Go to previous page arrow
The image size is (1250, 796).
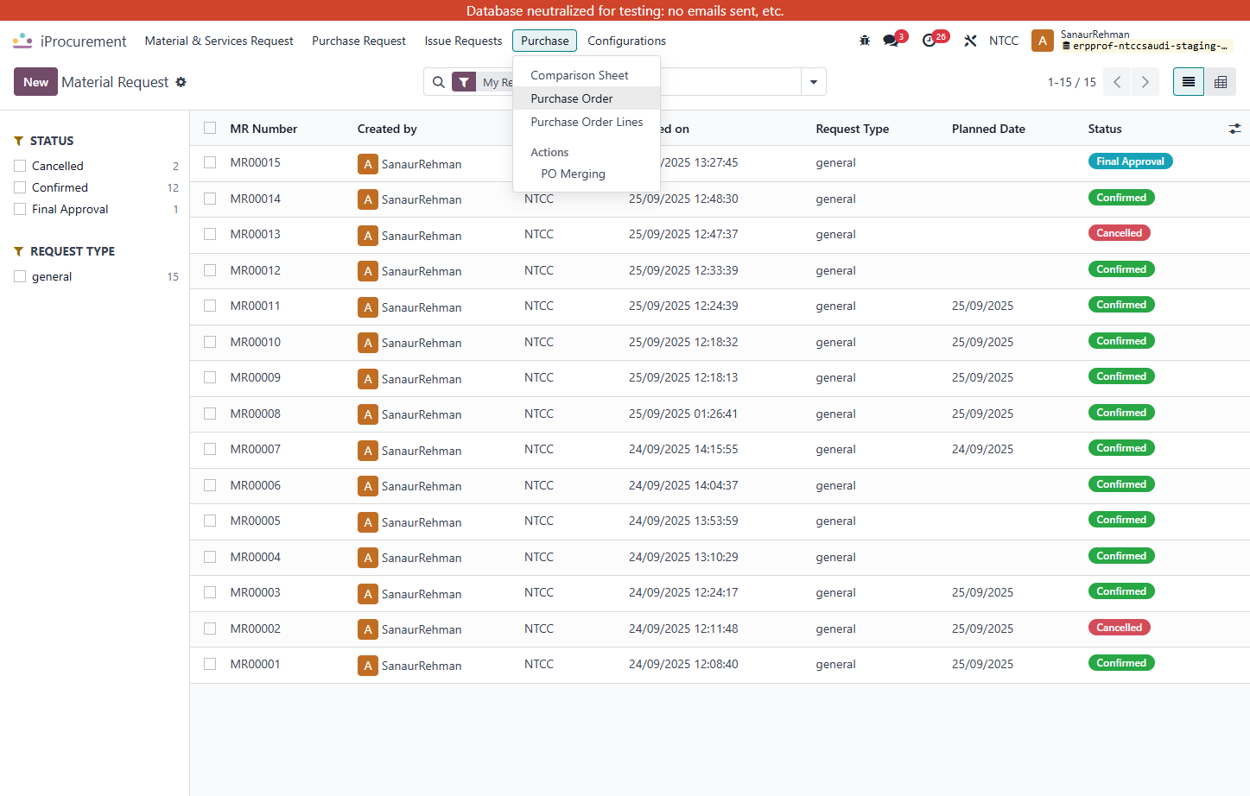pyautogui.click(x=1118, y=82)
